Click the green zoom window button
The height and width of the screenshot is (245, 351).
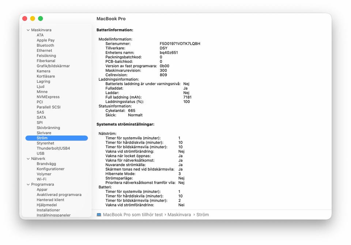[41, 19]
